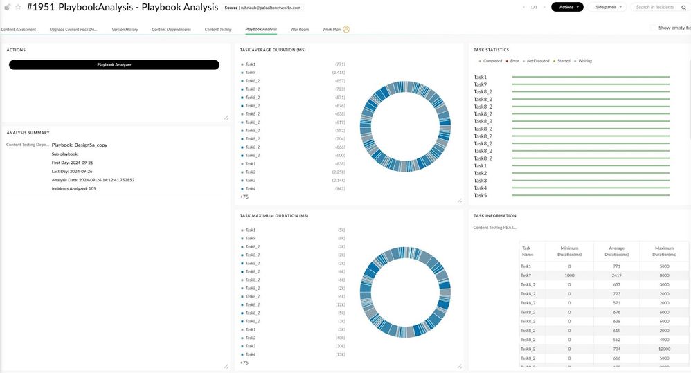Click the Task2 (2.25k) average duration entry
The height and width of the screenshot is (373, 691).
pos(293,172)
